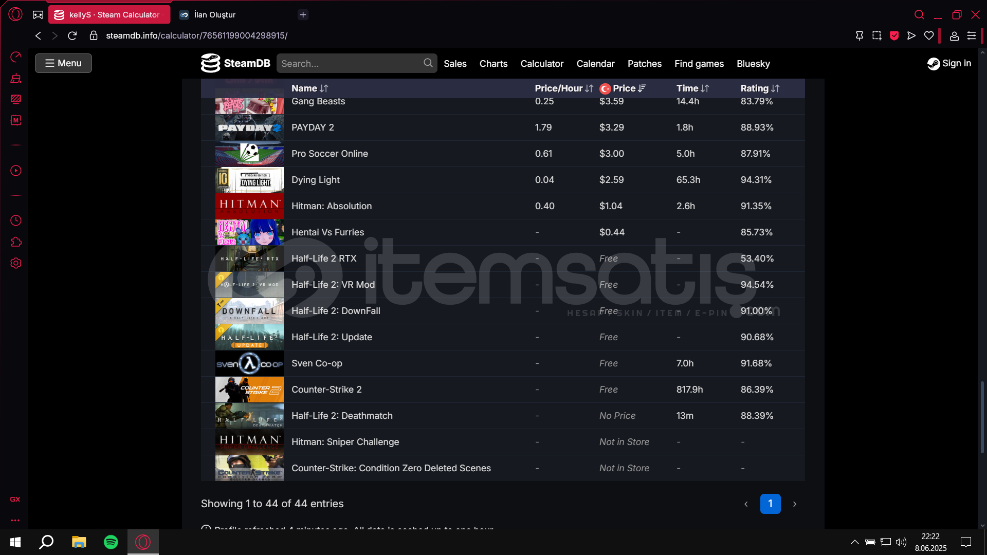
Task: Click the pin icon in address bar
Action: pos(860,35)
